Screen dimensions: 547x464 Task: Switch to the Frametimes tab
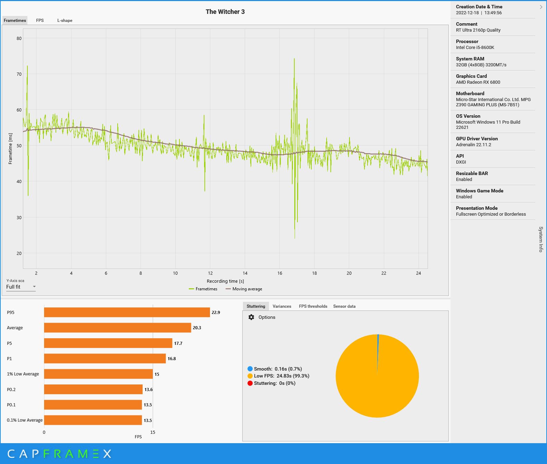15,20
